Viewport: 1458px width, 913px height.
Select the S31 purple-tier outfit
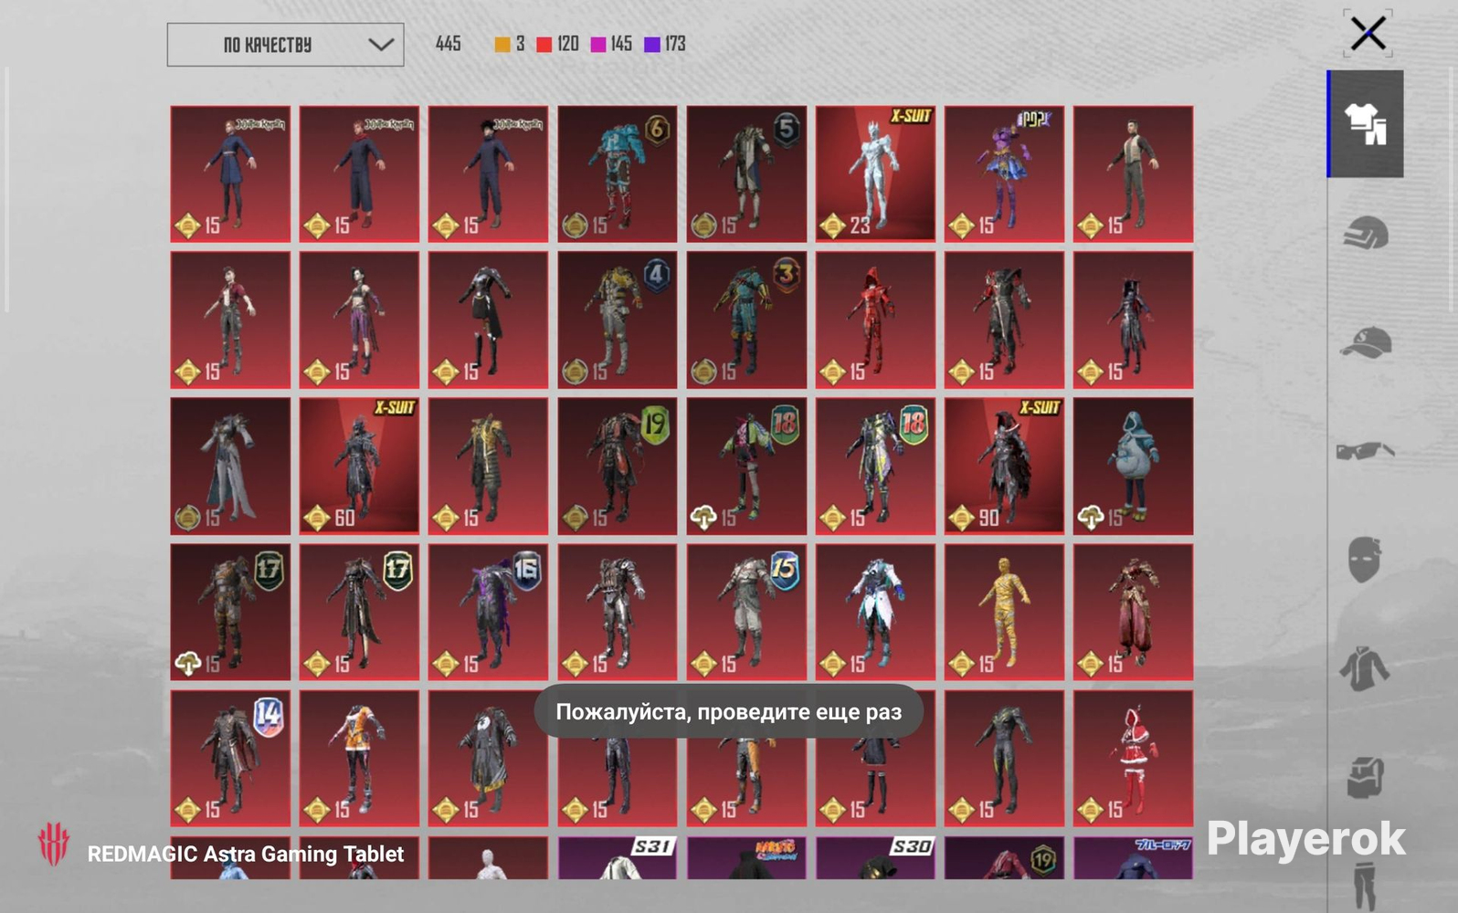618,858
